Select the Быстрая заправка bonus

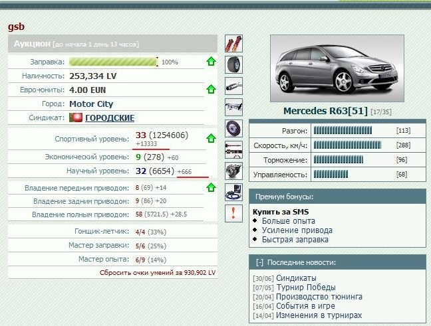295,240
